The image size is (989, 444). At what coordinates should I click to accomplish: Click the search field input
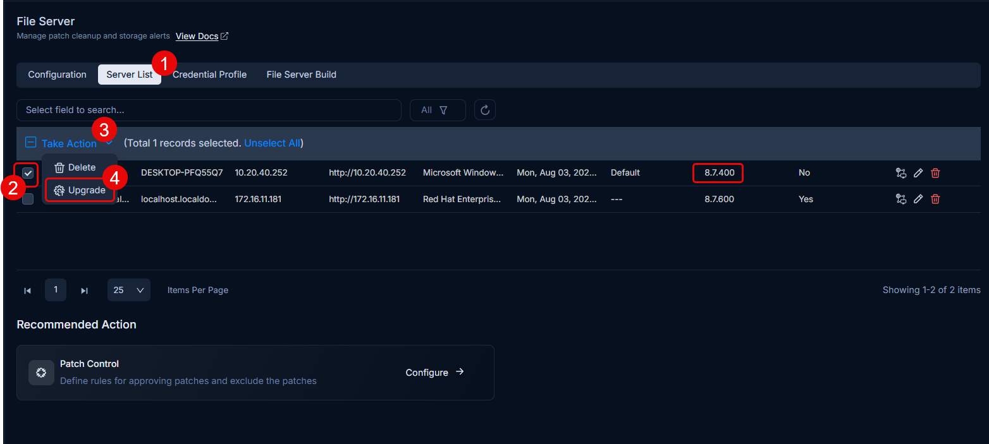(209, 110)
